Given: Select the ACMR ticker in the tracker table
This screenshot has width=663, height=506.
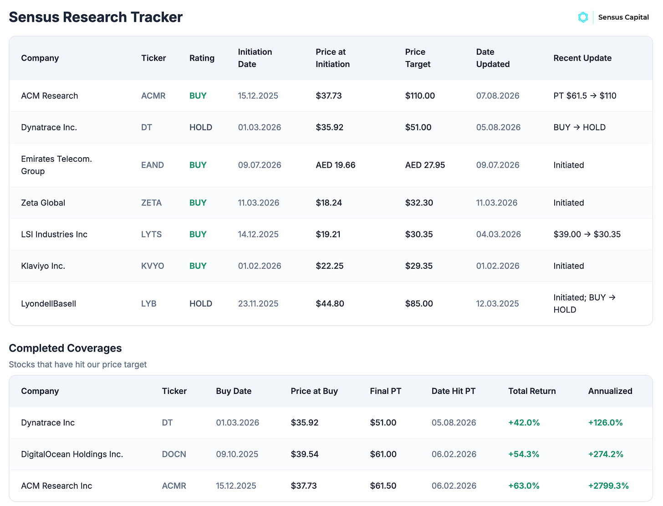Looking at the screenshot, I should (x=153, y=96).
